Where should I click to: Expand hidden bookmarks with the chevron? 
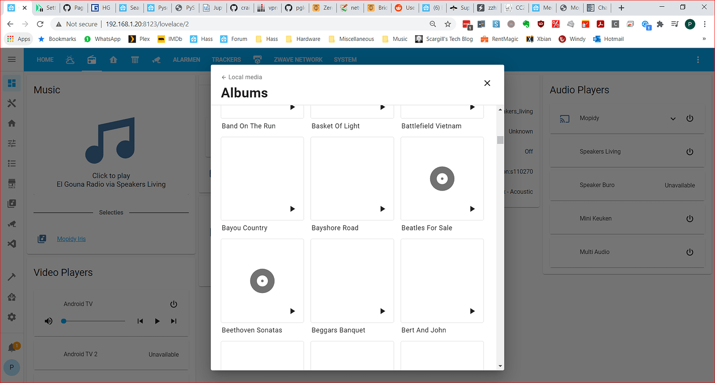[704, 39]
